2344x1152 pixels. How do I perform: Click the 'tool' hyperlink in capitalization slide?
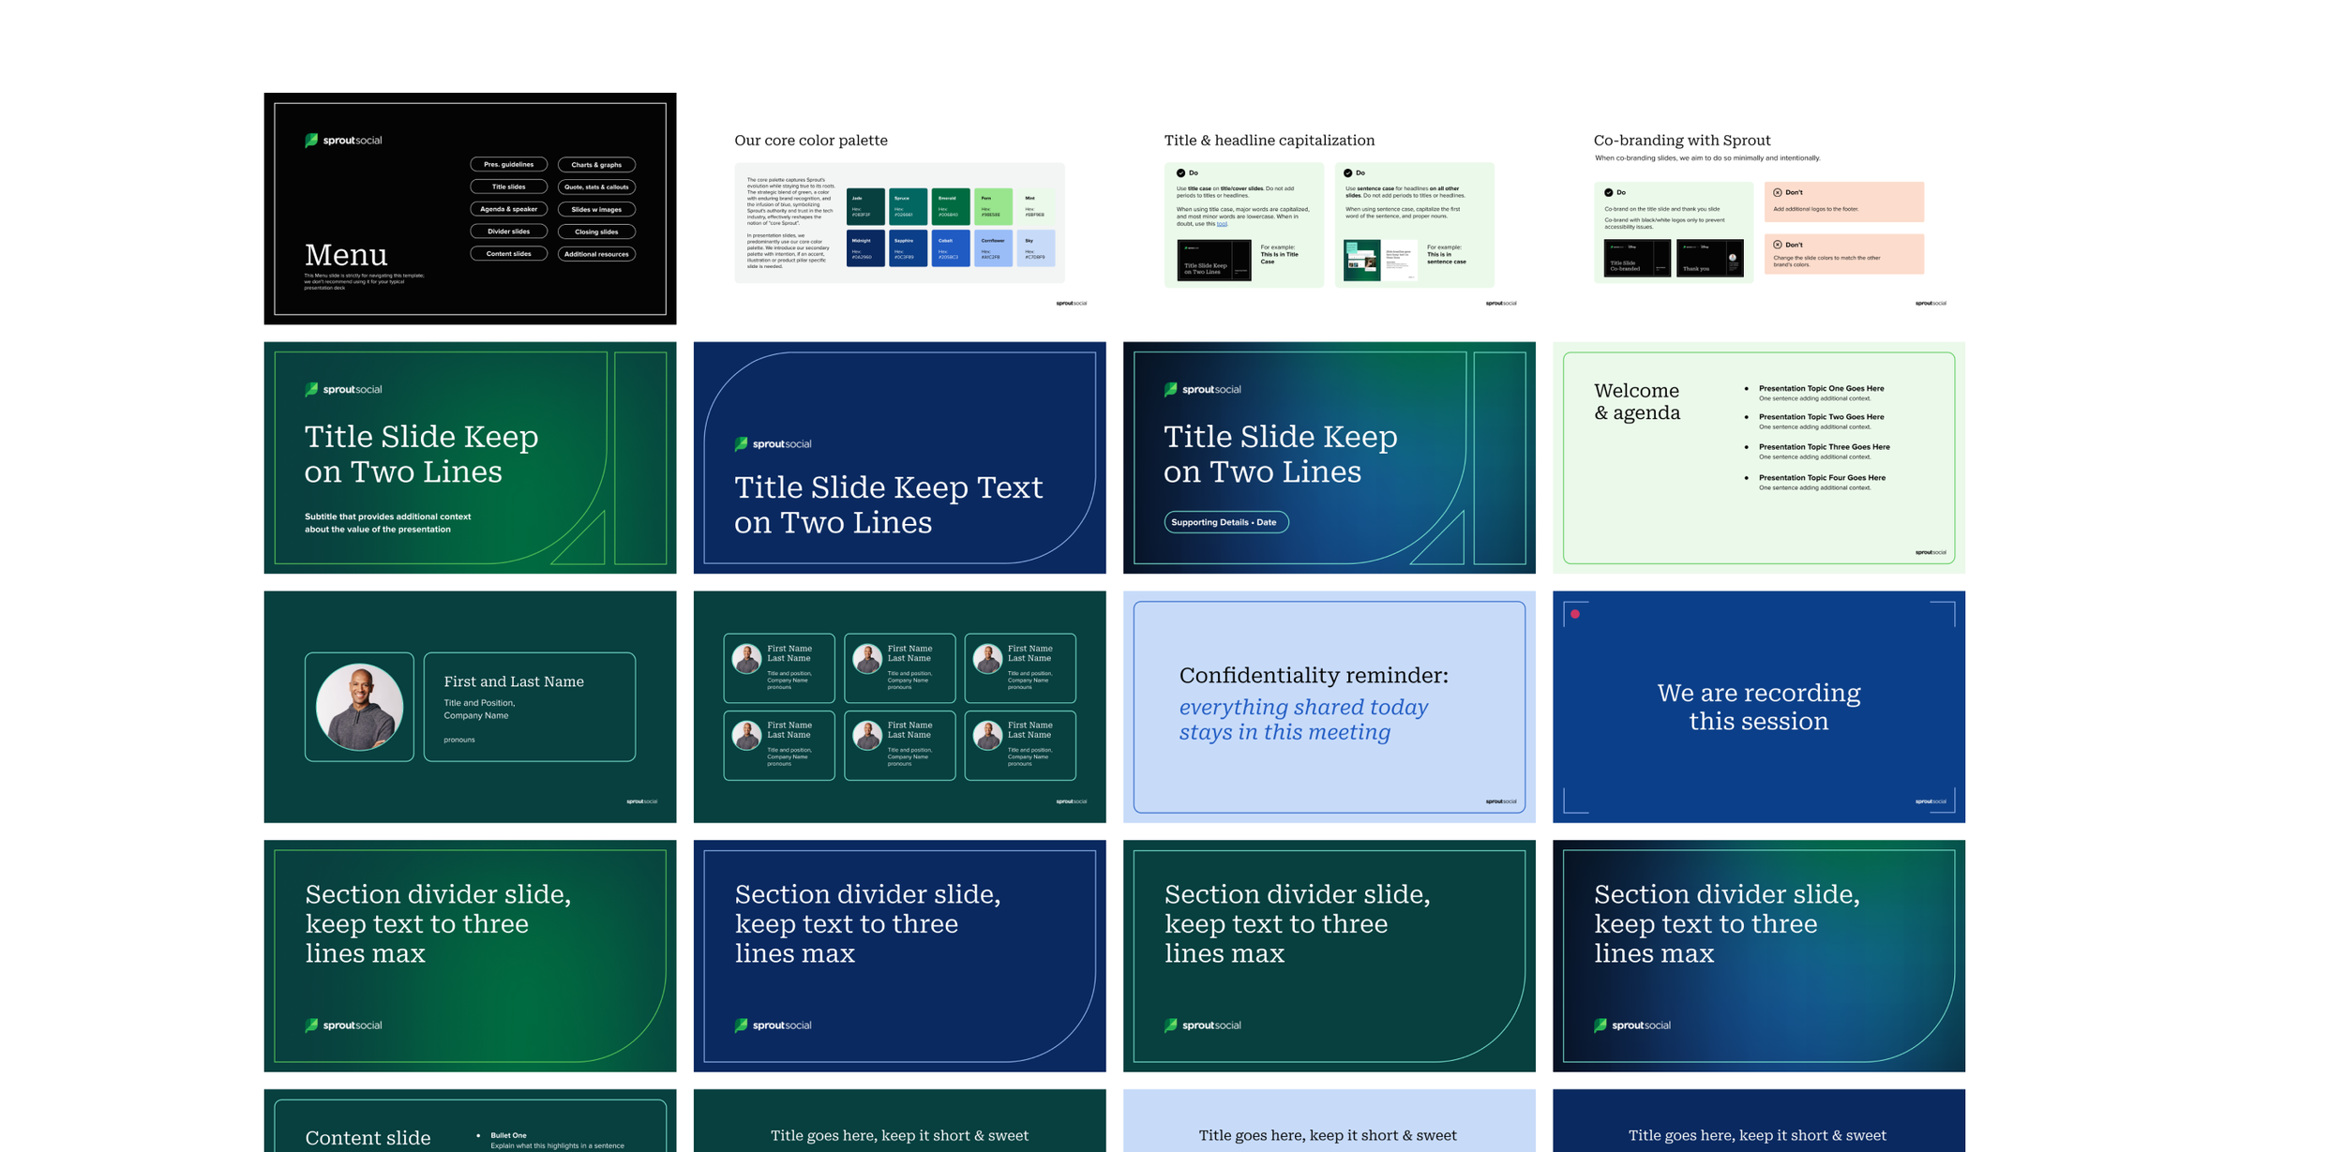pos(1222,224)
